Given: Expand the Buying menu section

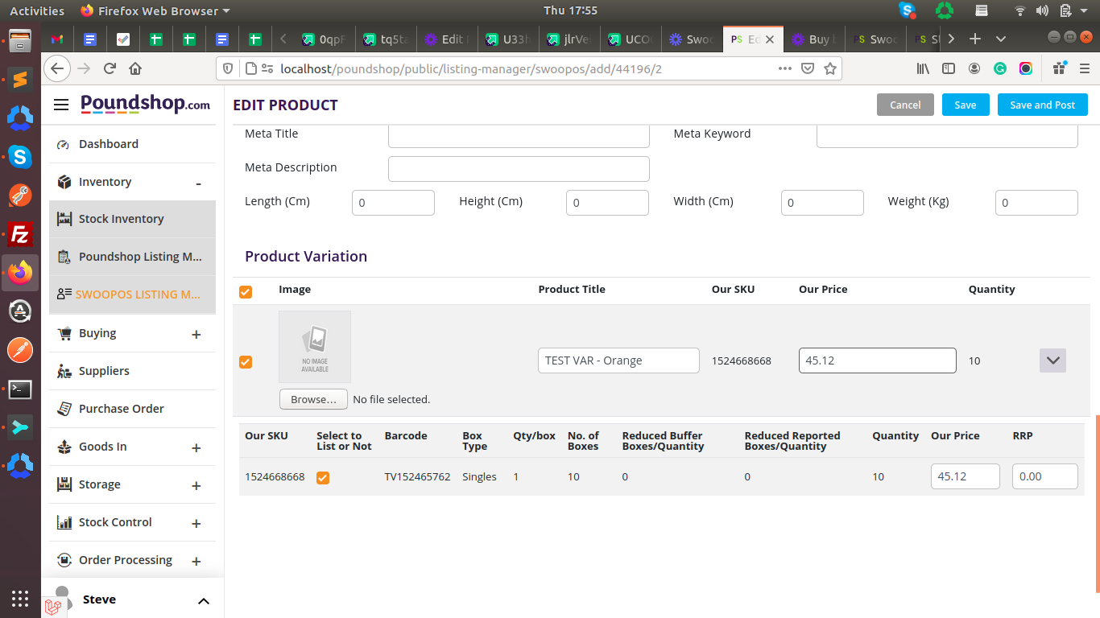Looking at the screenshot, I should [x=196, y=334].
